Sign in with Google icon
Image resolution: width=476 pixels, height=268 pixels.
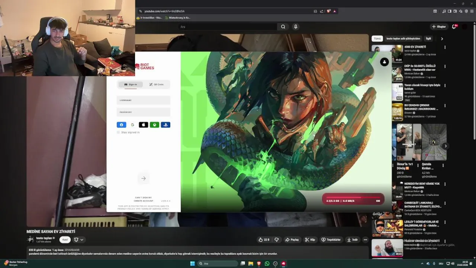point(132,125)
